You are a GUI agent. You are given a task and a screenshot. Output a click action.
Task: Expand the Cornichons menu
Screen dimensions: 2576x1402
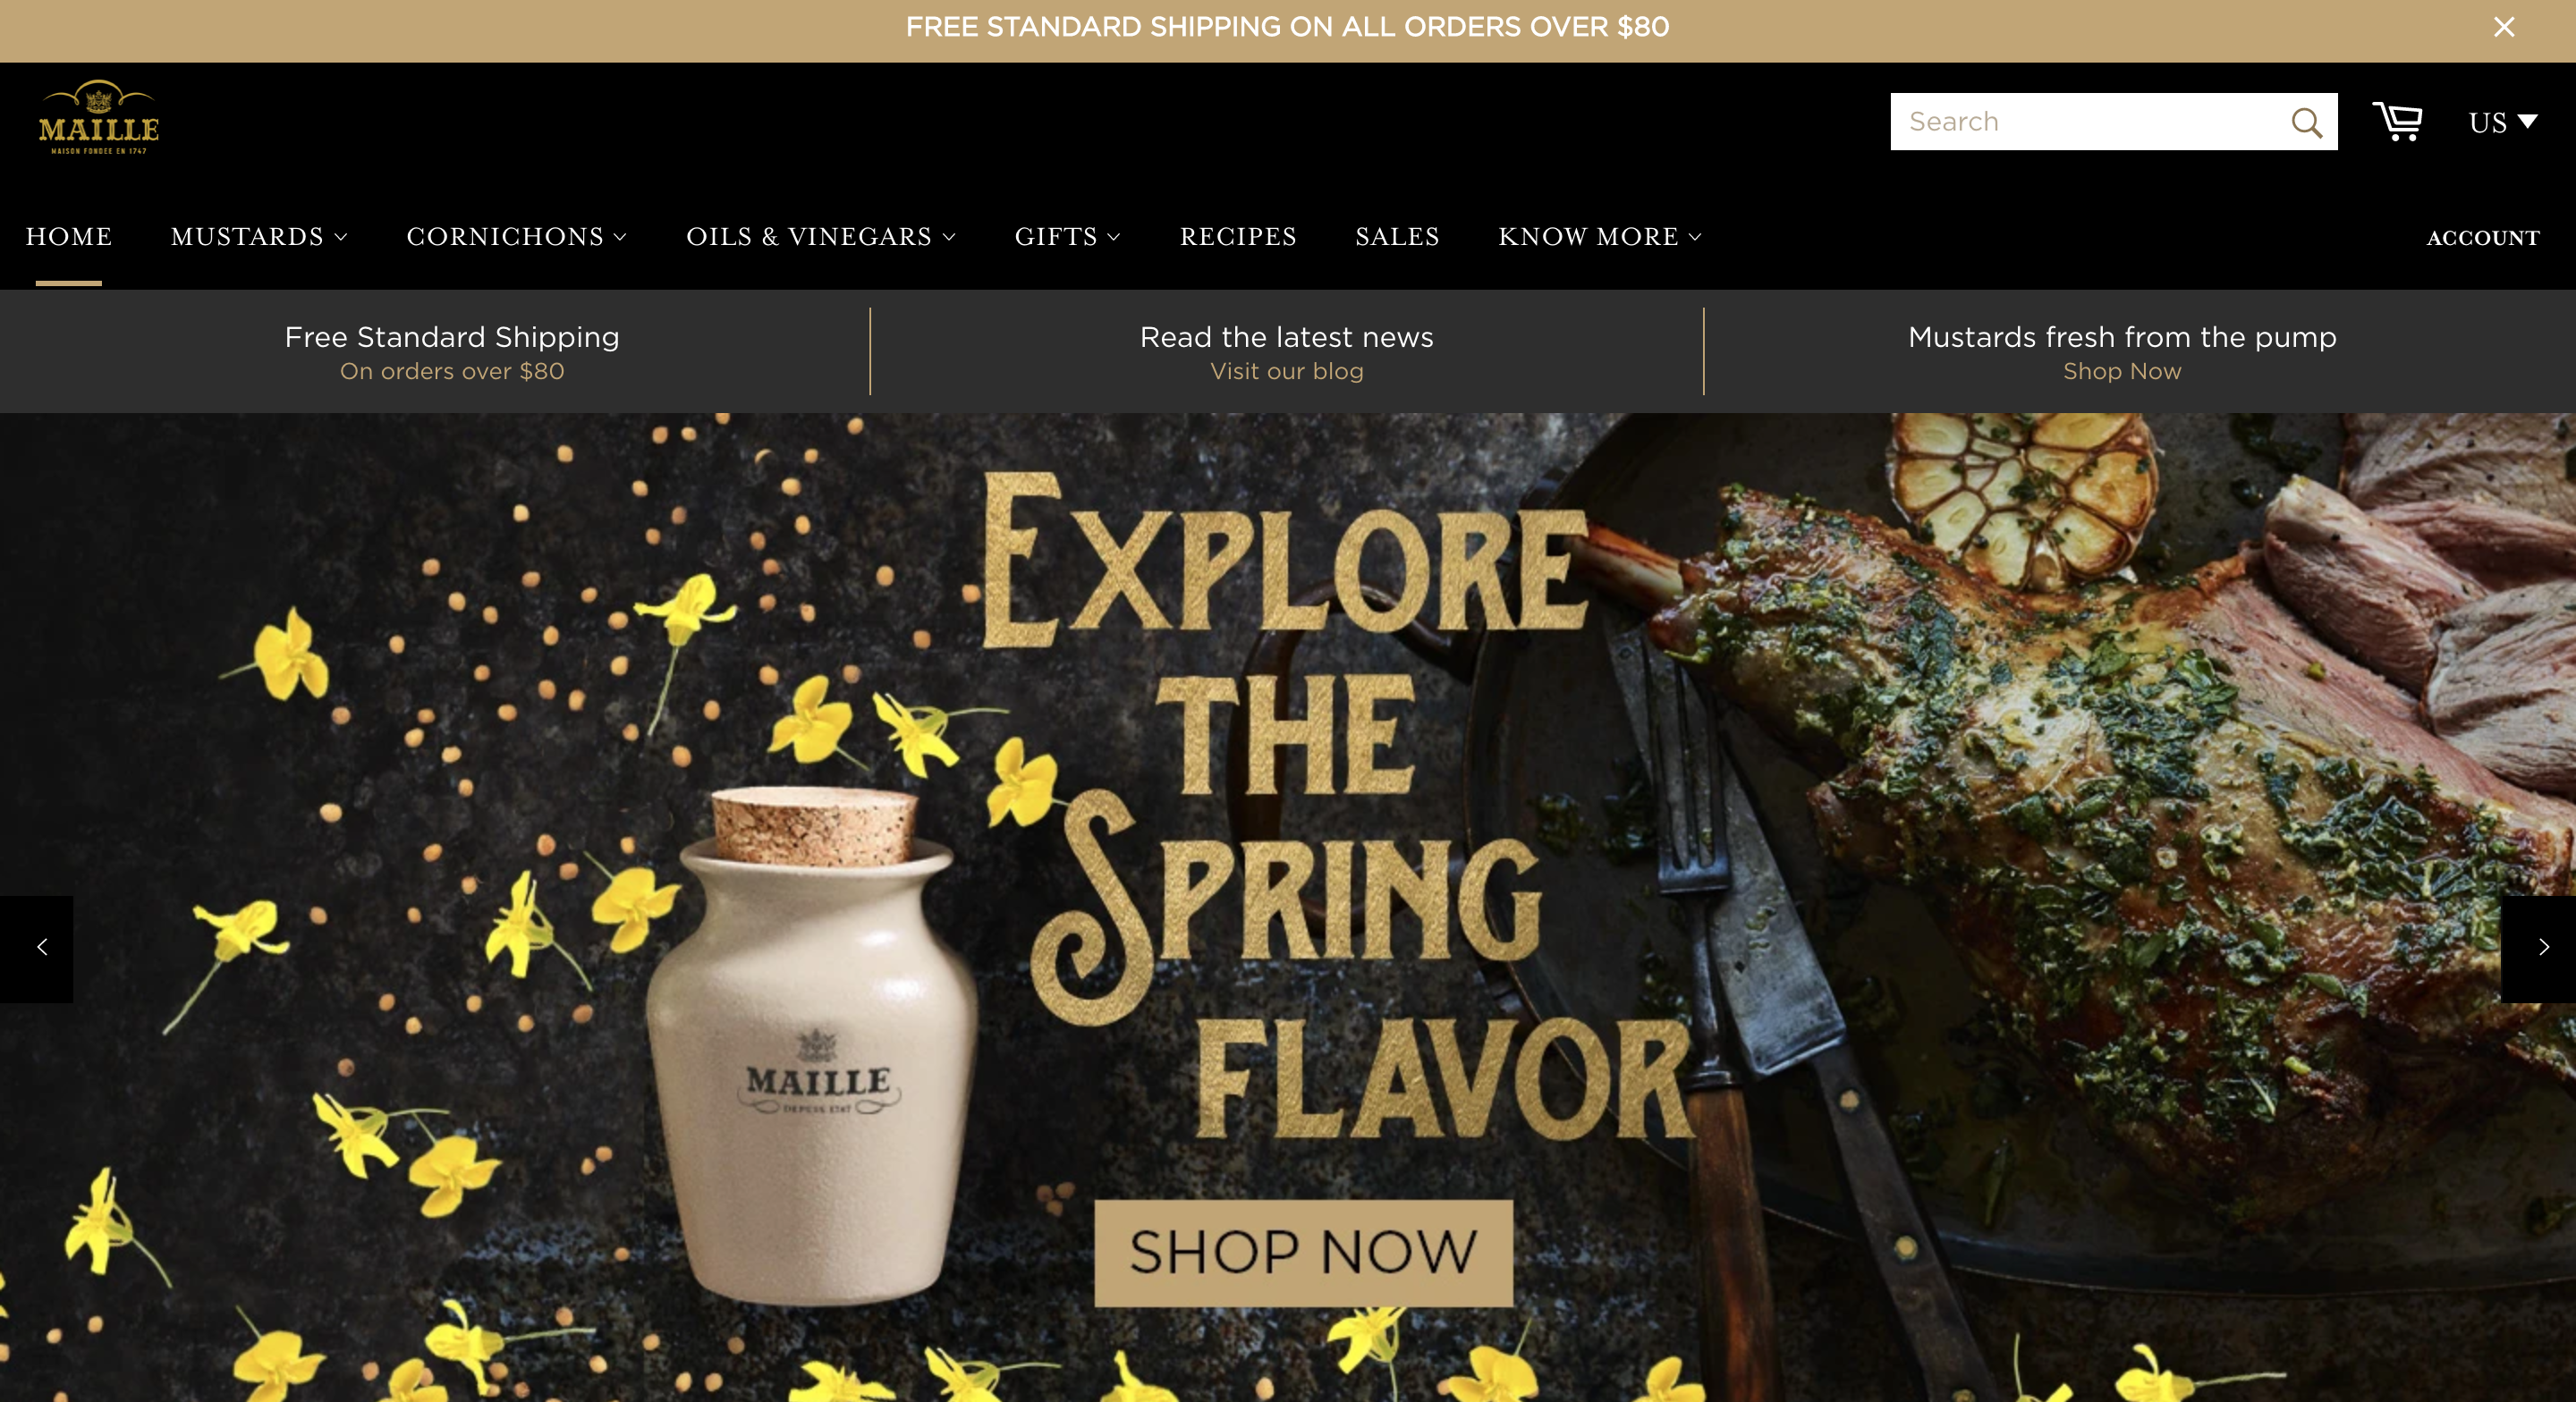pos(516,237)
